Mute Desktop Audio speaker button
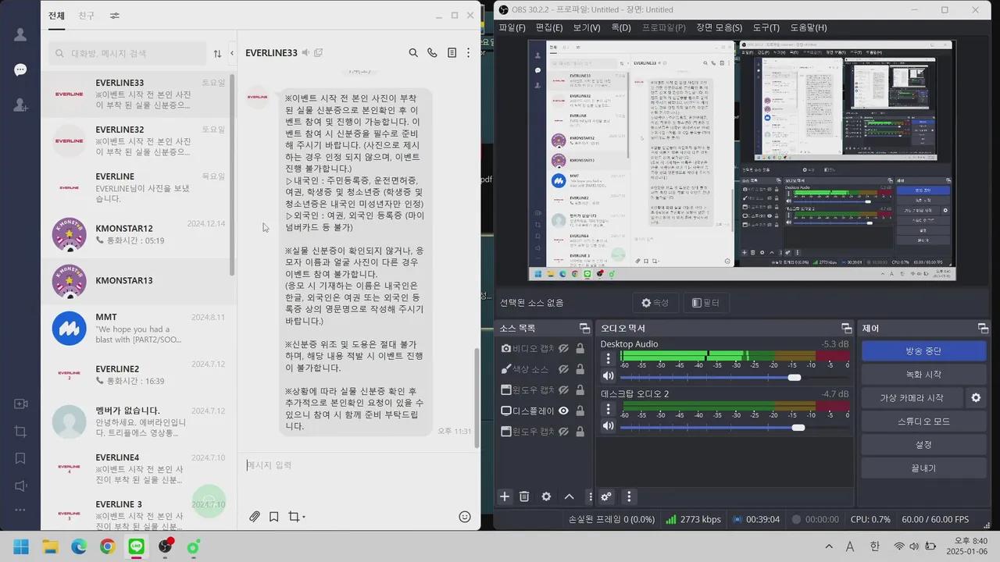The width and height of the screenshot is (1000, 562). (608, 376)
